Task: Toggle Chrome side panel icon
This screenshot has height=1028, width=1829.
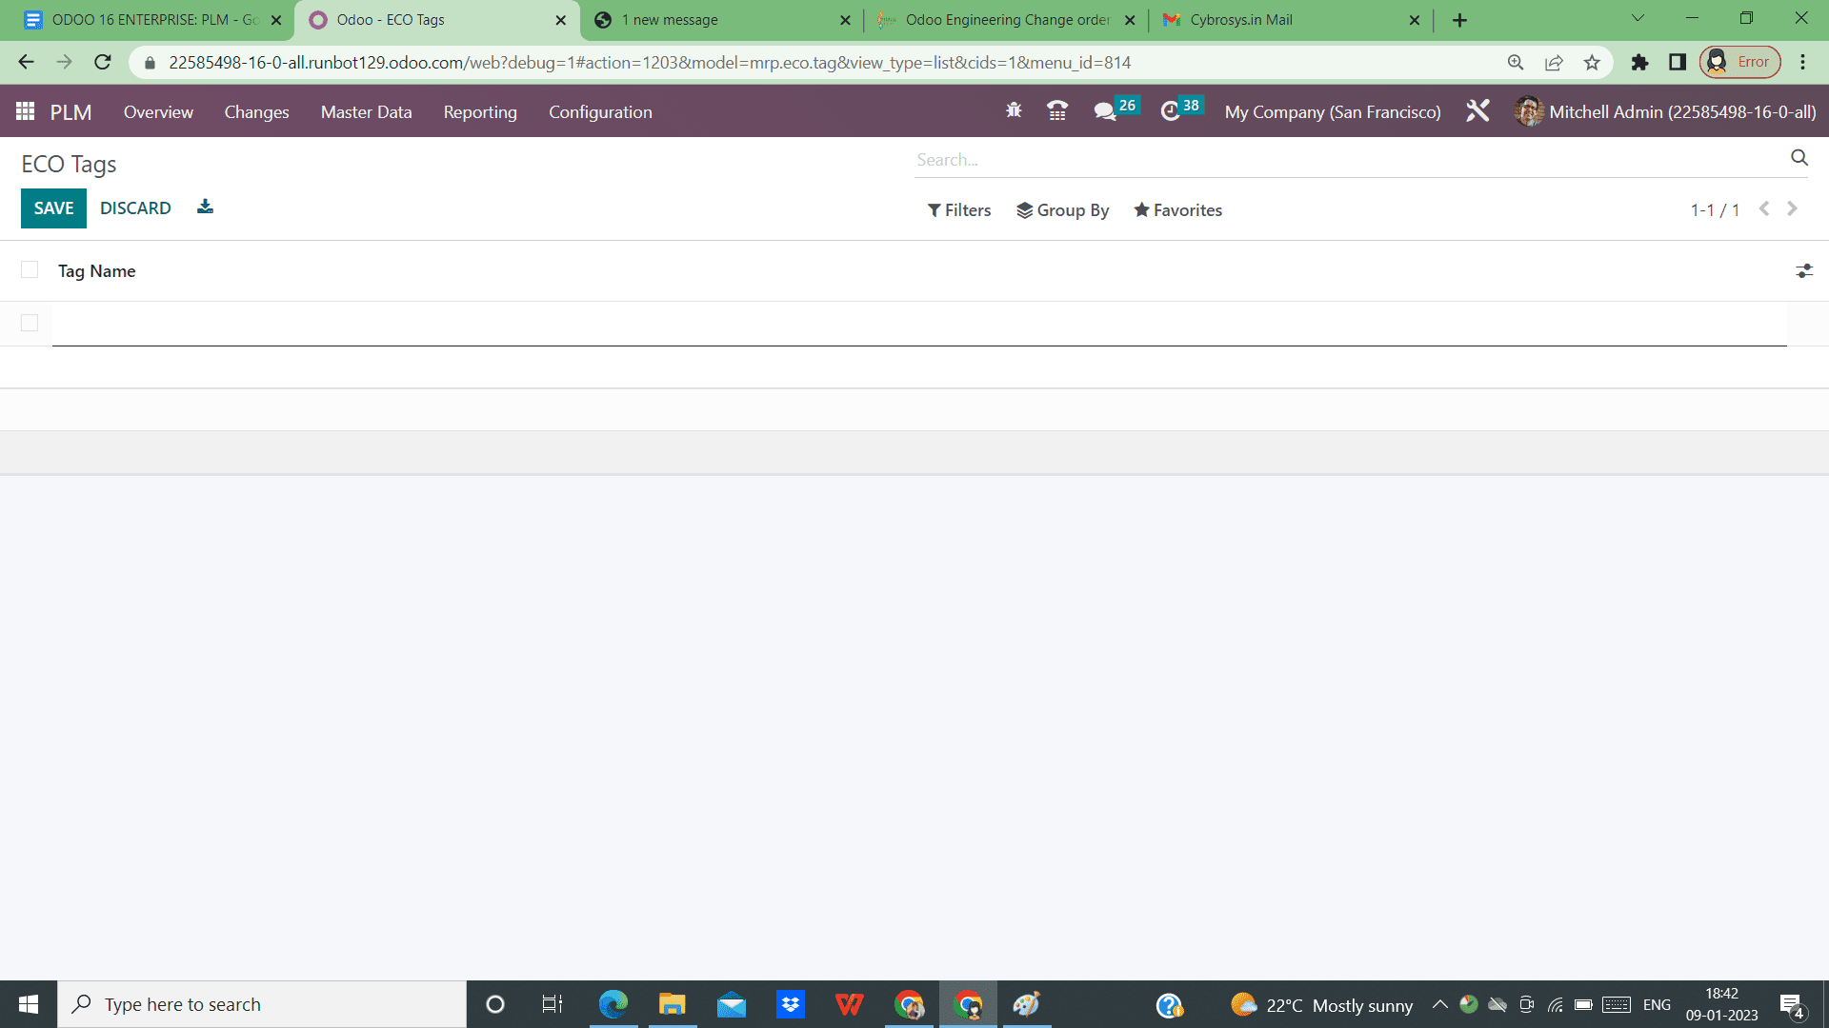Action: click(1678, 62)
